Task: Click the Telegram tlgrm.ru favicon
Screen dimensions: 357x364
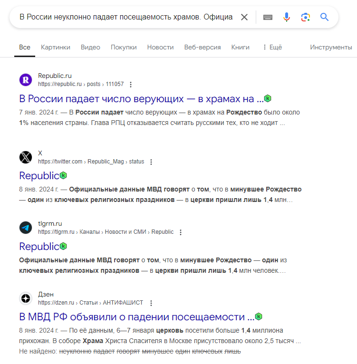Action: tap(26, 228)
